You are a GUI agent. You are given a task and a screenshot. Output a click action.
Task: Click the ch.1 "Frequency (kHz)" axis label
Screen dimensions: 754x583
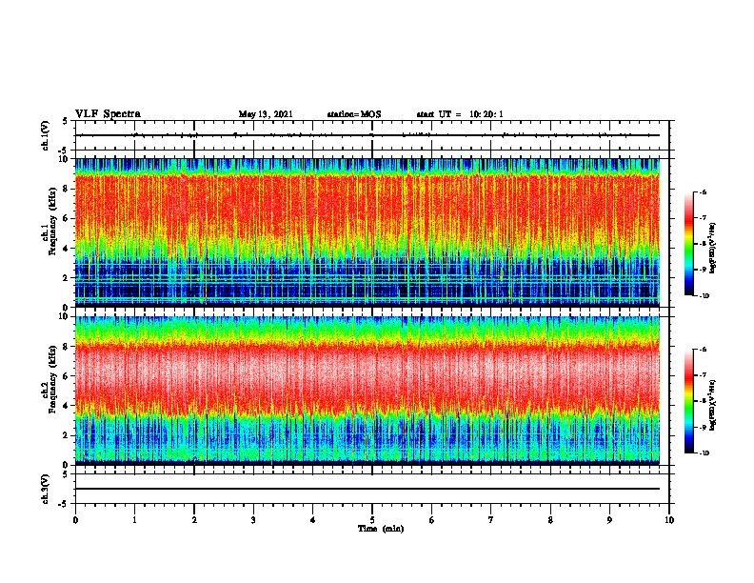click(x=52, y=221)
